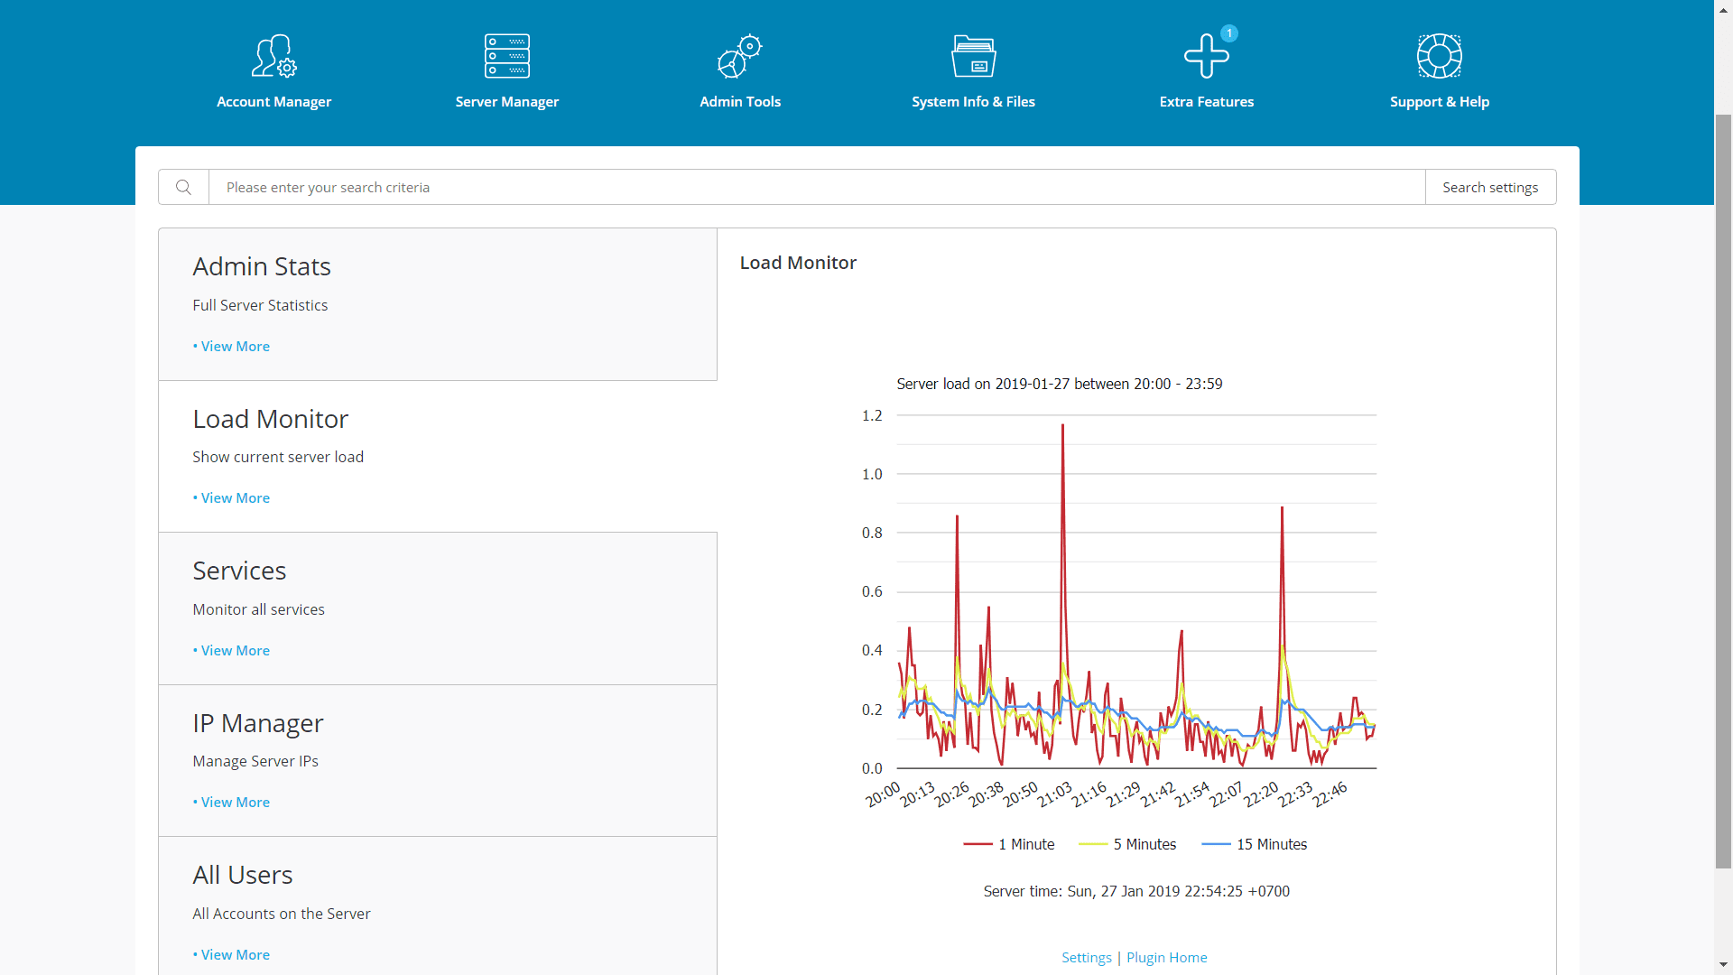The height and width of the screenshot is (975, 1733).
Task: Click the Search settings button
Action: click(x=1490, y=187)
